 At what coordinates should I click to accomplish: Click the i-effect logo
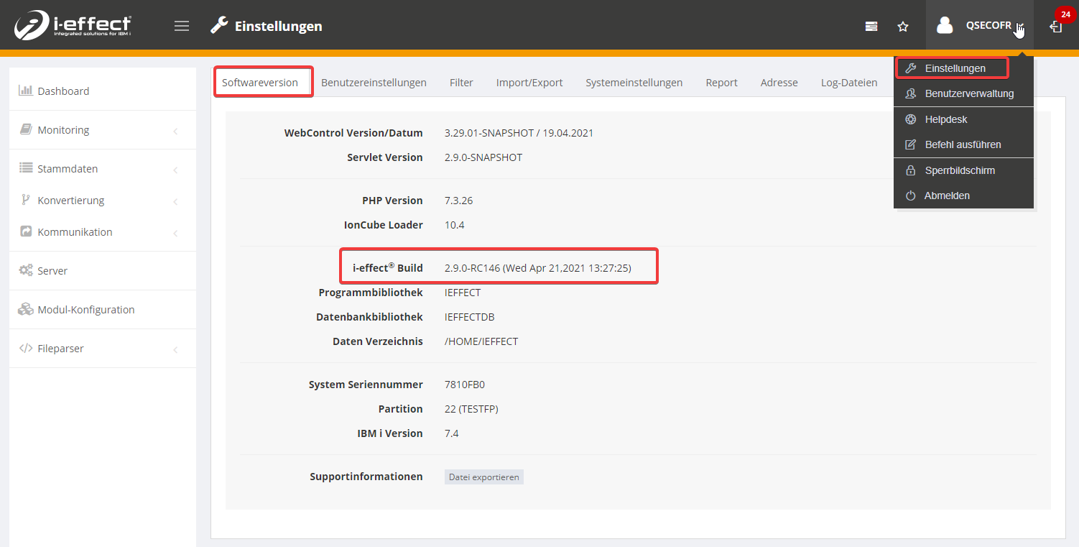coord(73,25)
